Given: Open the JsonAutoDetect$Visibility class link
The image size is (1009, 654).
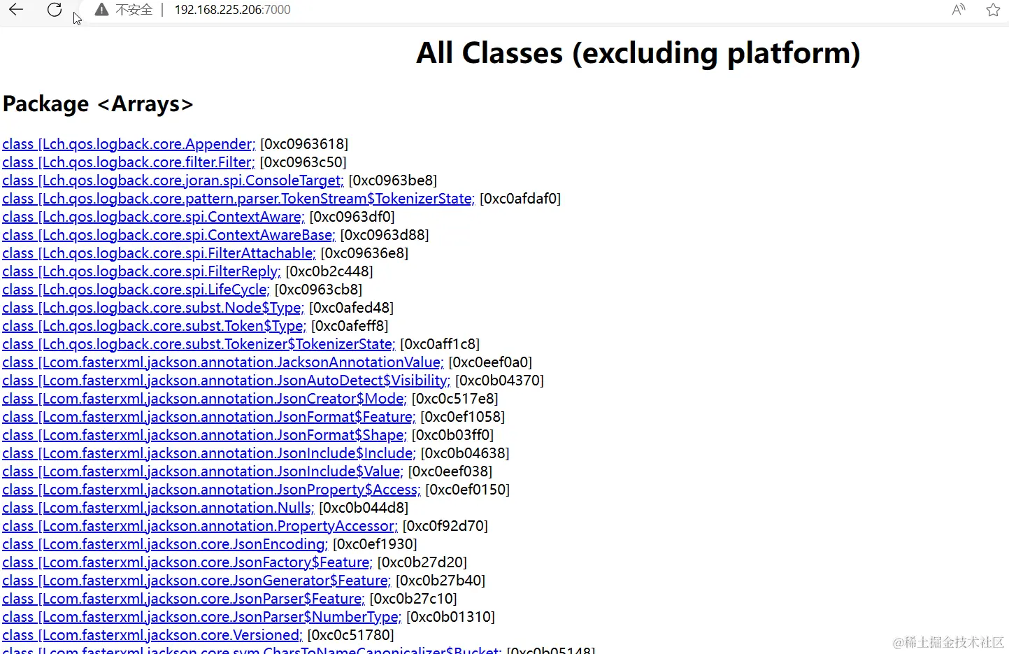Looking at the screenshot, I should pos(226,381).
